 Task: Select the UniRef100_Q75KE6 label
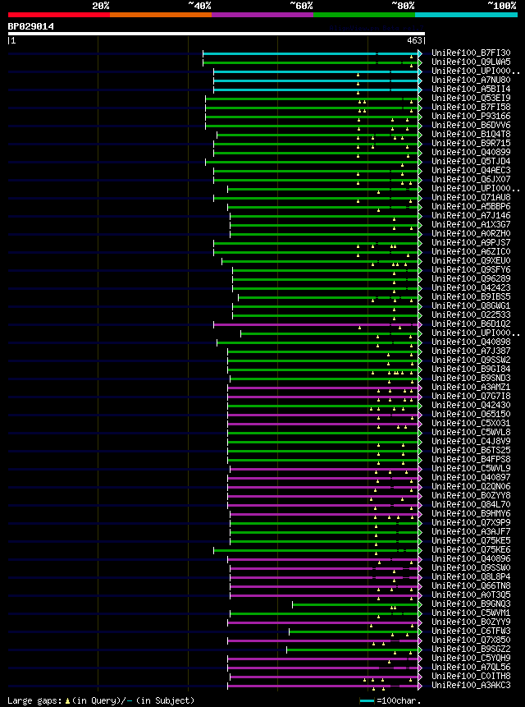(472, 549)
